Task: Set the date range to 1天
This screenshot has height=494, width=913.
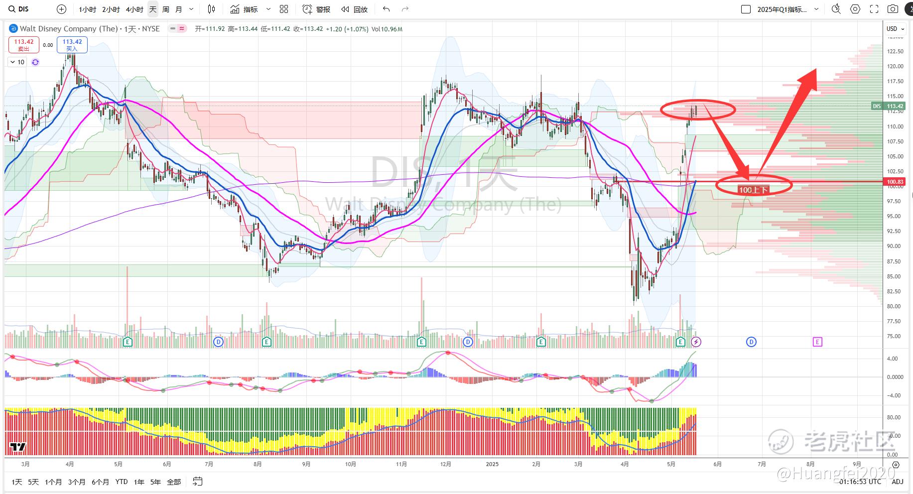Action: (17, 482)
